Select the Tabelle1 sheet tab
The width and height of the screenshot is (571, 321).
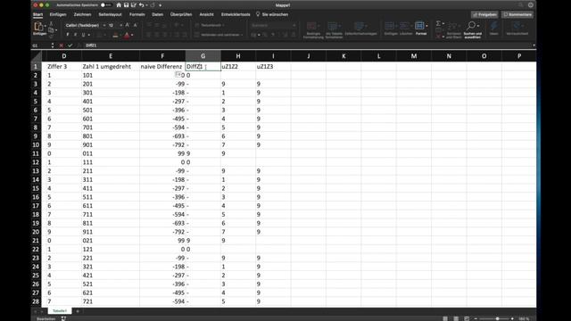coord(60,311)
